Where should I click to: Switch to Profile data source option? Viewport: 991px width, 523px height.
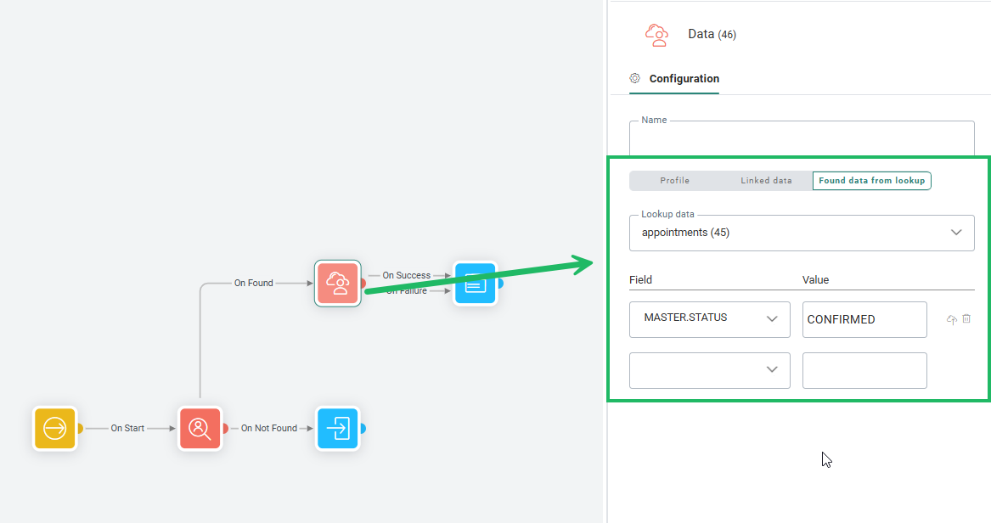674,181
